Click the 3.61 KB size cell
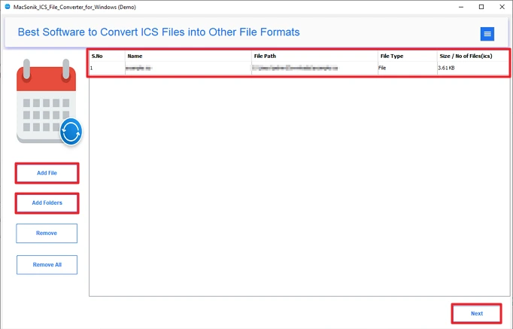Image resolution: width=513 pixels, height=329 pixels. 448,68
